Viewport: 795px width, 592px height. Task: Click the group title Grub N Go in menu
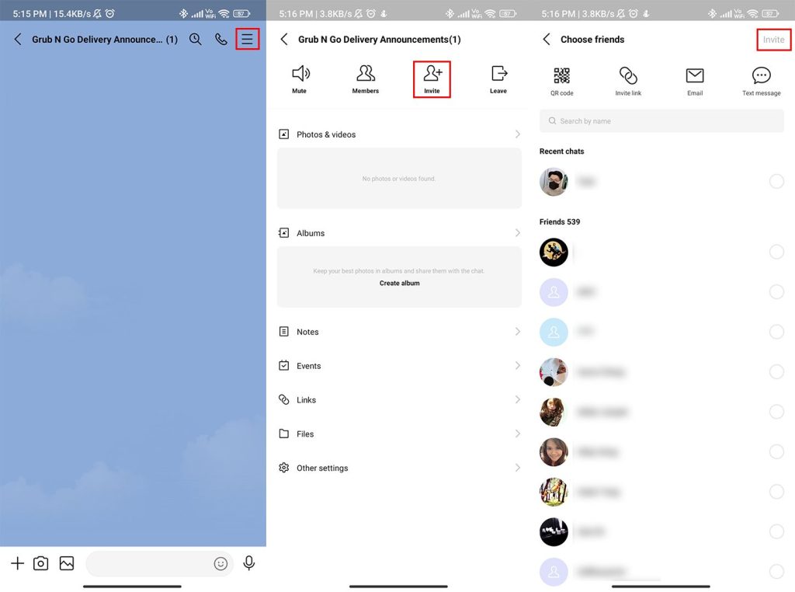coord(379,39)
